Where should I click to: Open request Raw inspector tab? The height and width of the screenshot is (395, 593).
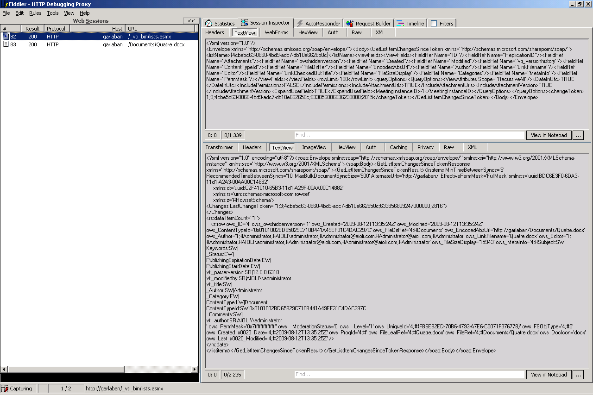coord(357,32)
